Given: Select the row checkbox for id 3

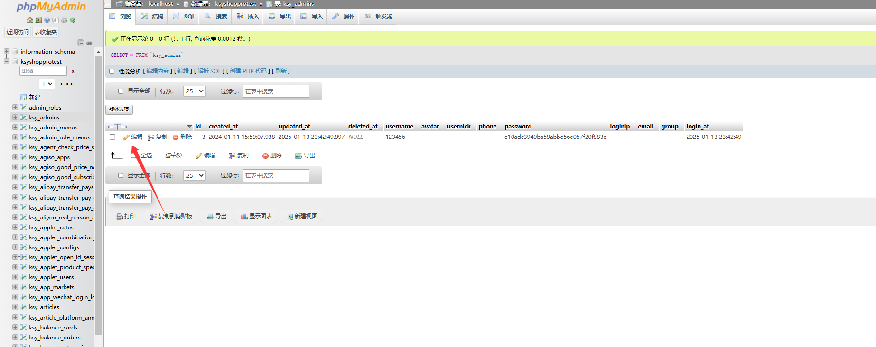Looking at the screenshot, I should click(x=112, y=137).
